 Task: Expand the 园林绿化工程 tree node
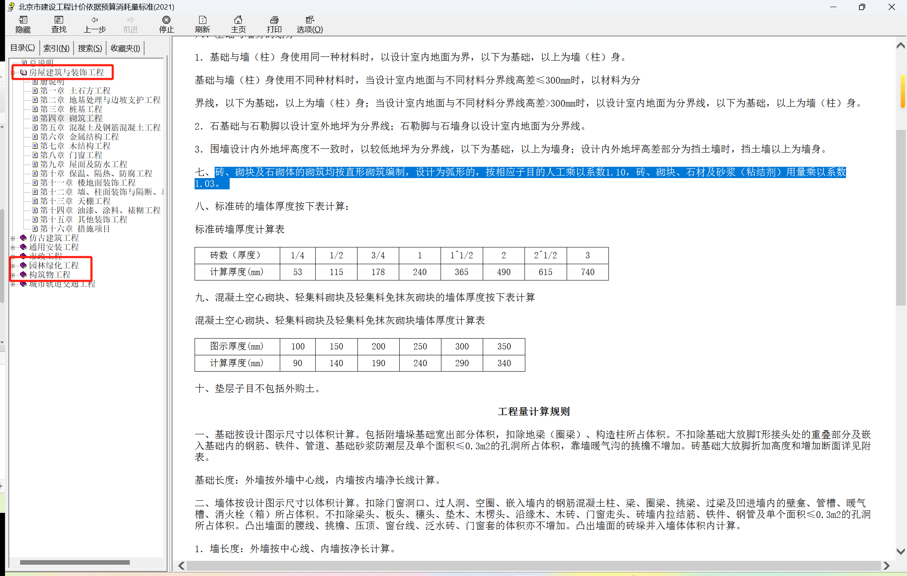13,266
